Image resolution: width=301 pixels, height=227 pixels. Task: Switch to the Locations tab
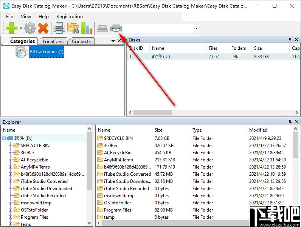[53, 41]
